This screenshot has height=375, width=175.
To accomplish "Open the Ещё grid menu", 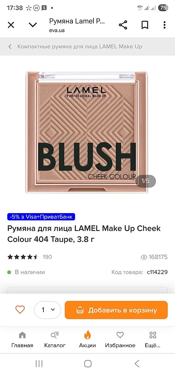I will click(153, 340).
